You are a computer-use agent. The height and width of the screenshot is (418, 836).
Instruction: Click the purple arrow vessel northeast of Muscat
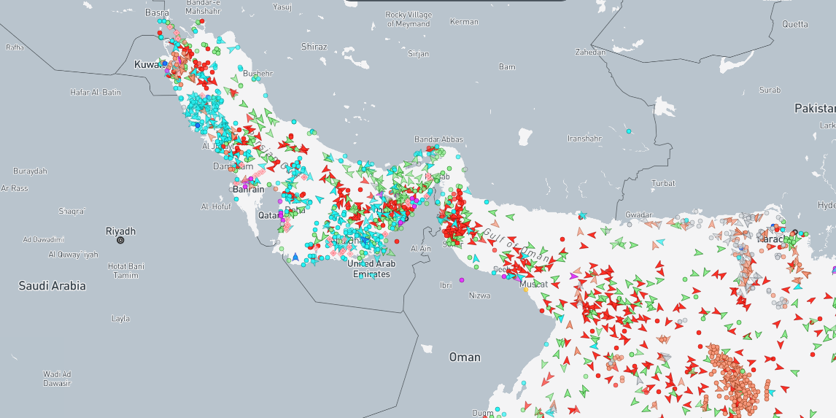click(573, 276)
